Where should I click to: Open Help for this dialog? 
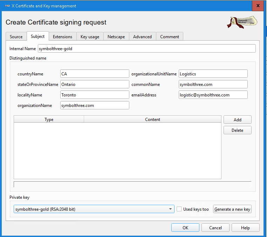point(245,228)
